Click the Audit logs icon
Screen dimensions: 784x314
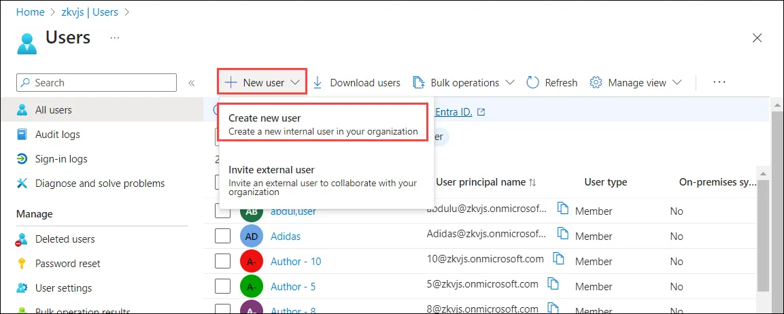(x=22, y=135)
